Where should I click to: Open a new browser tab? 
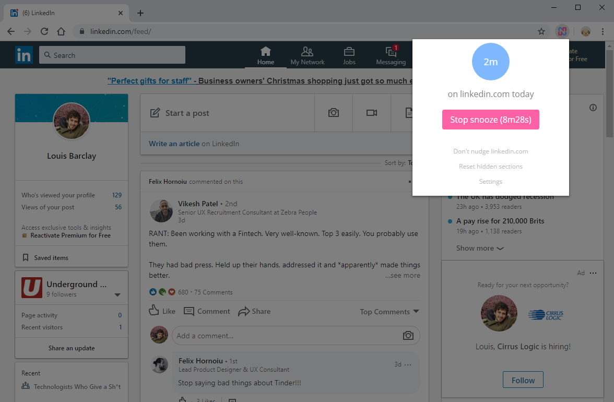pos(140,13)
